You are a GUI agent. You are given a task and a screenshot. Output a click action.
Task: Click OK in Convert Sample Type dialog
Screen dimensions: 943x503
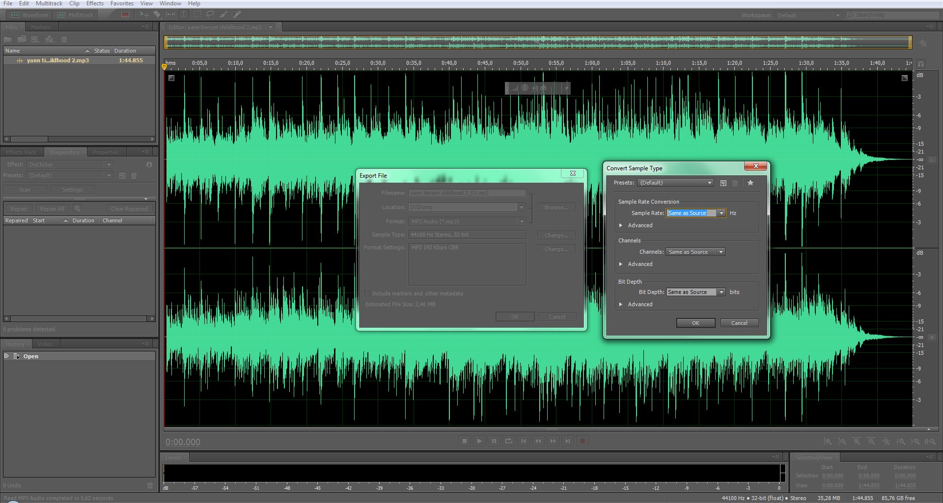click(x=695, y=323)
